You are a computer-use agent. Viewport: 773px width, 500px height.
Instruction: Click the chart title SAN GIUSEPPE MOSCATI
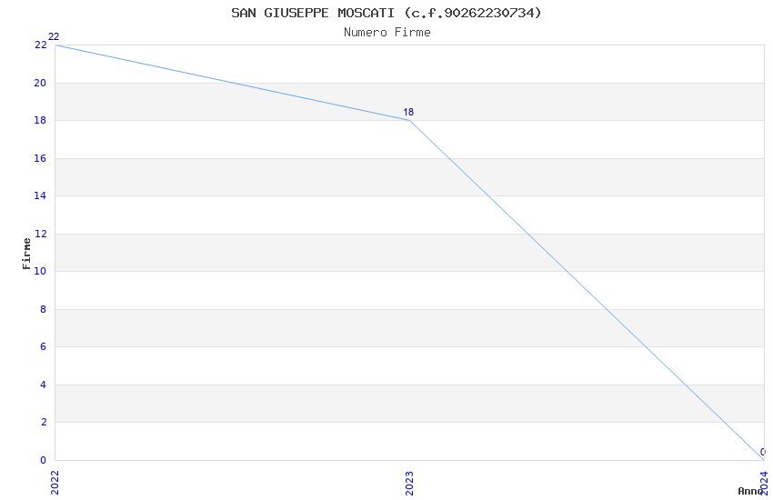[x=386, y=13]
